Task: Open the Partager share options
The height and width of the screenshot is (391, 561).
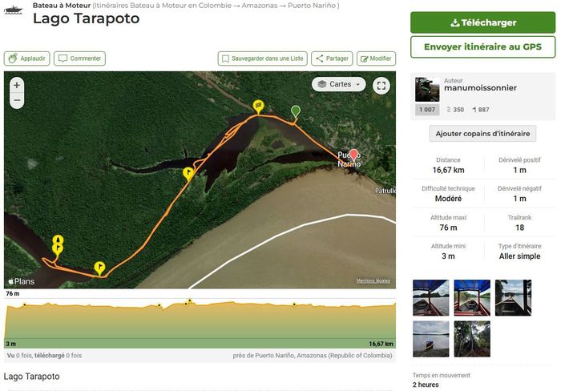Action: coord(331,58)
